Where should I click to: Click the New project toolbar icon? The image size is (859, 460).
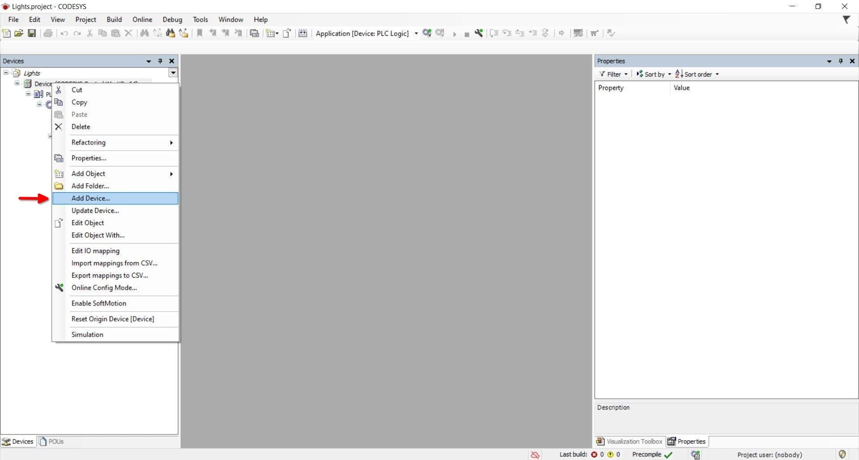[6, 33]
